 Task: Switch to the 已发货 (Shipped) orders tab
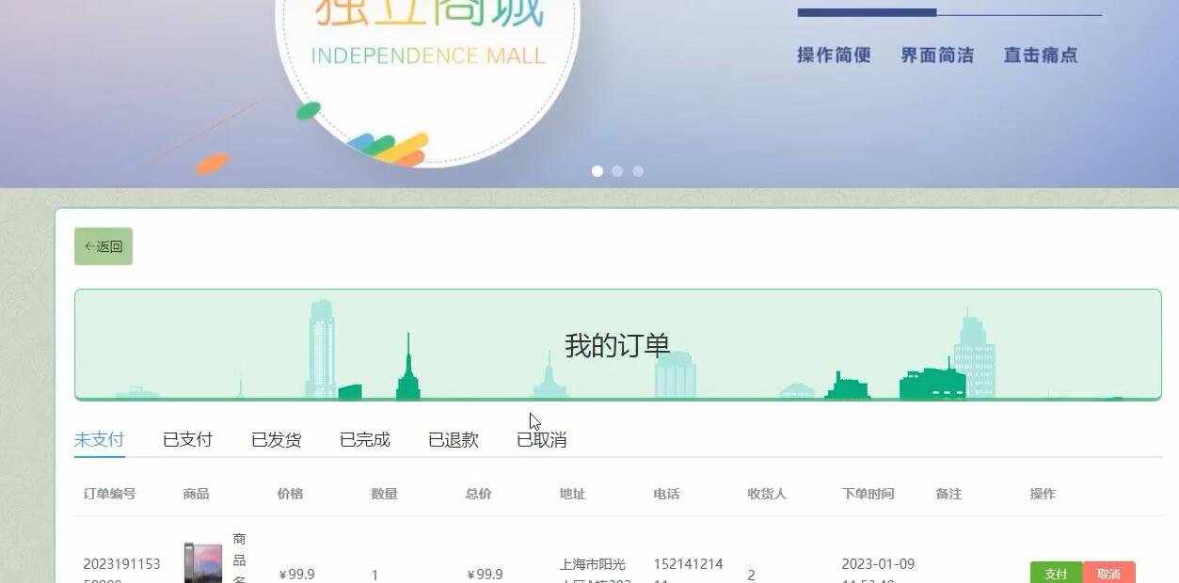click(x=275, y=438)
